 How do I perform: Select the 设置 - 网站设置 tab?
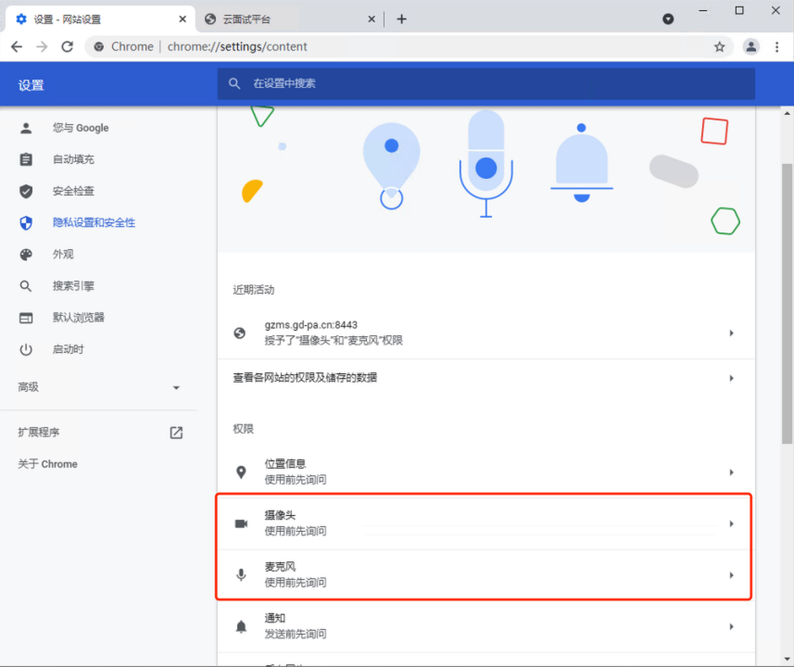click(100, 19)
